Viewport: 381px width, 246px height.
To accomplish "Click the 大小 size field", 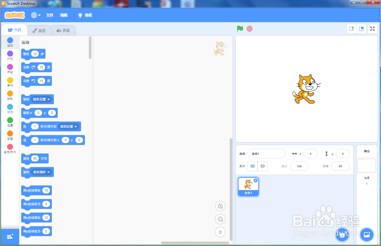I will click(x=299, y=166).
